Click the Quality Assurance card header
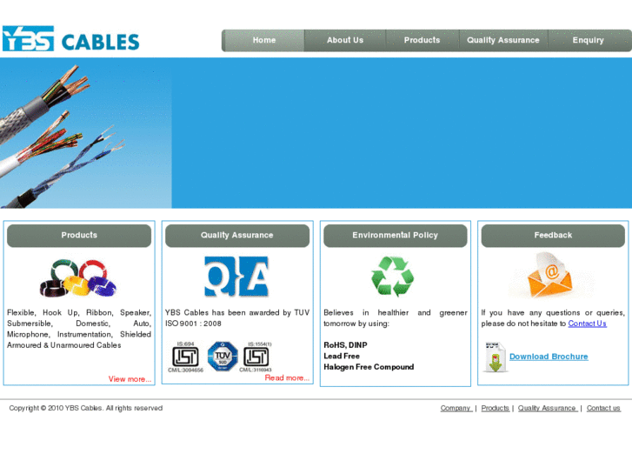Viewport: 632px width, 474px height. (237, 236)
